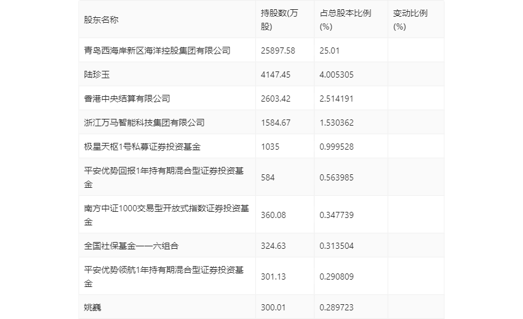Select the 1035 shares value

[x=270, y=147]
